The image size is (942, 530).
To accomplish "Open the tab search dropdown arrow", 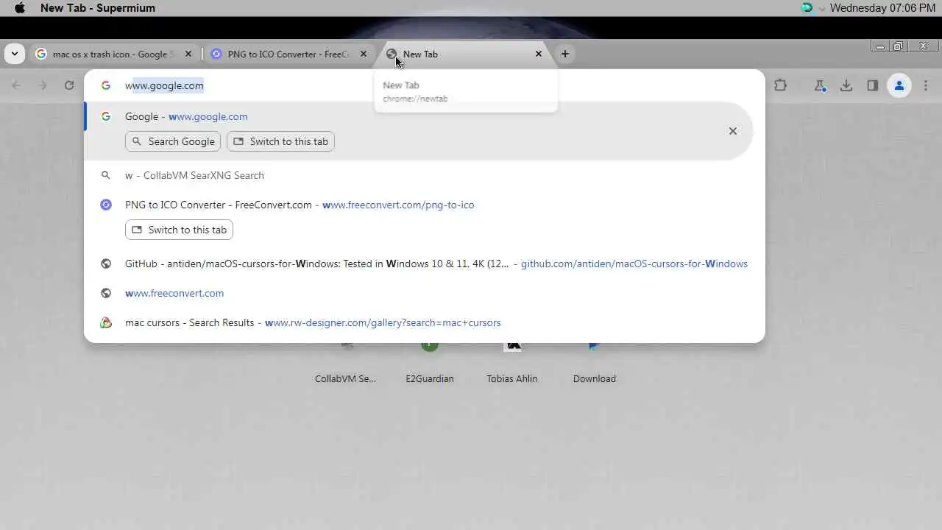I will [15, 54].
